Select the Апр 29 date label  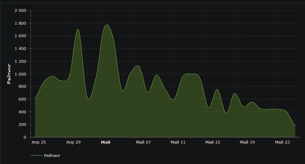click(x=73, y=142)
